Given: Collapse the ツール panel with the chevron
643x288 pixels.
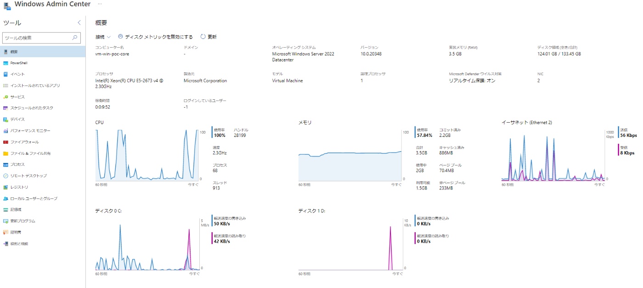Looking at the screenshot, I should point(79,22).
